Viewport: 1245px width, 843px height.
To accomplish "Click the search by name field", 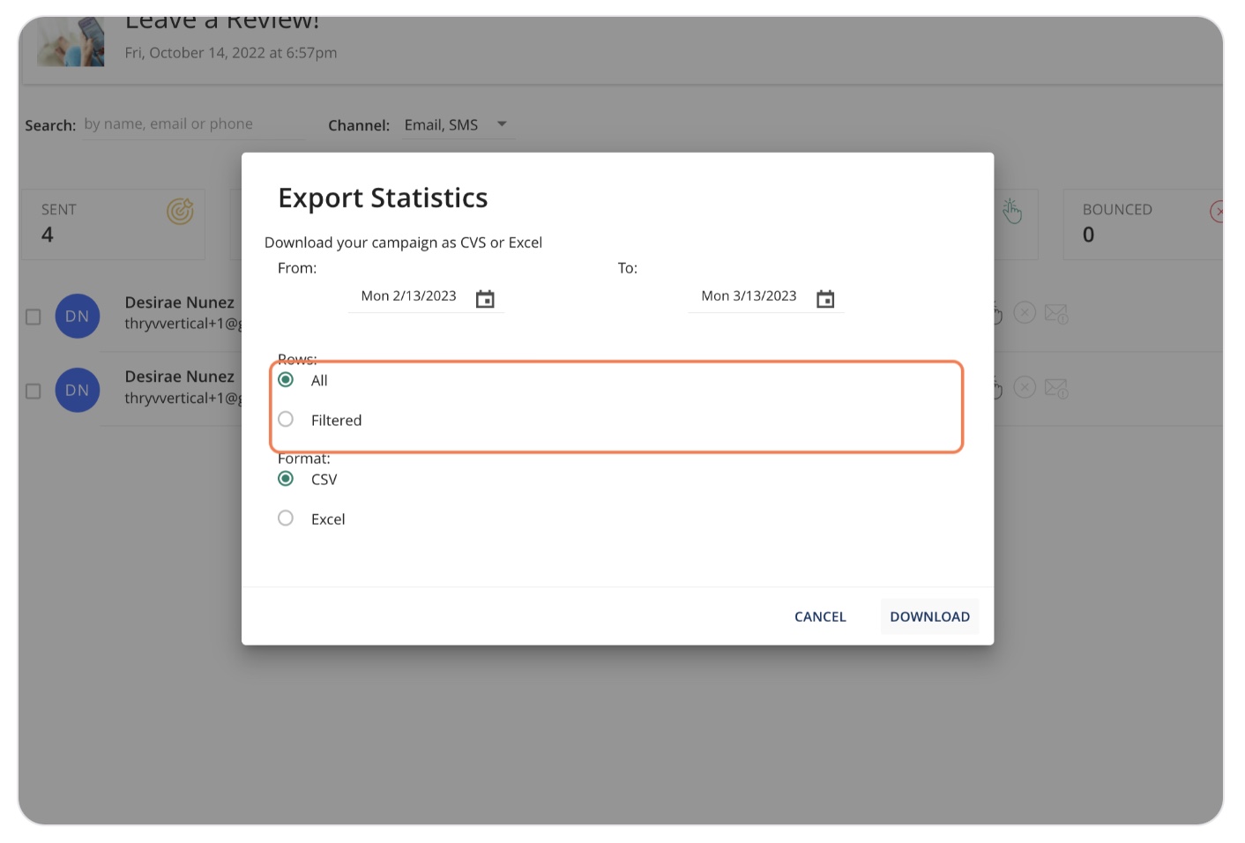I will (x=193, y=124).
